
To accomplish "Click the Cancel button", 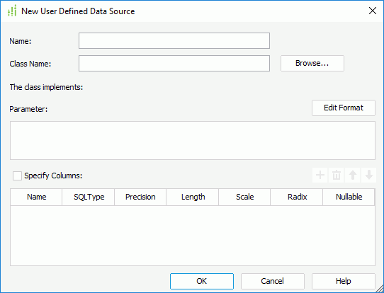I will click(273, 281).
